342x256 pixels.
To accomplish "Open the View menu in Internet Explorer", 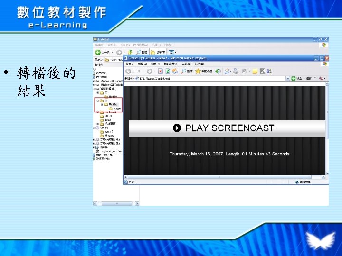I will click(x=155, y=64).
